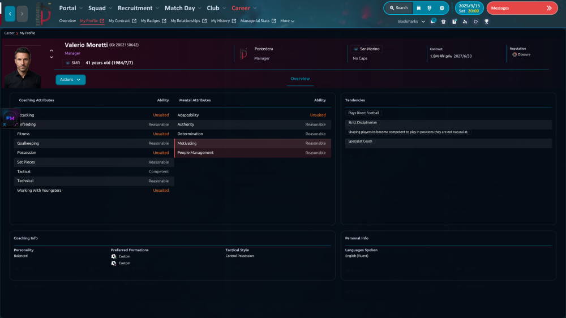Go forward with the right arrow button
The width and height of the screenshot is (566, 318).
(22, 14)
